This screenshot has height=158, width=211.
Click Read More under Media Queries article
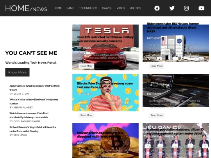[157, 115]
